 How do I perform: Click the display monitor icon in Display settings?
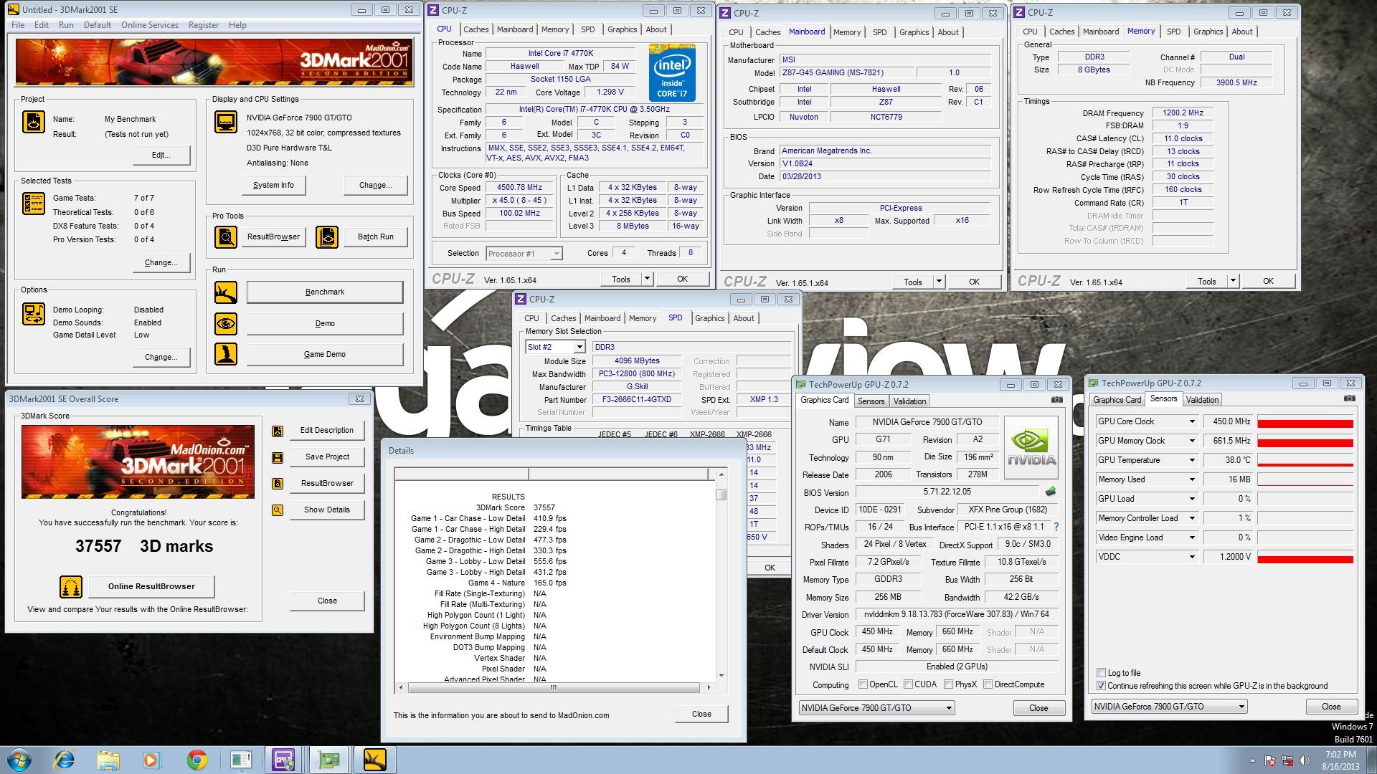coord(226,122)
